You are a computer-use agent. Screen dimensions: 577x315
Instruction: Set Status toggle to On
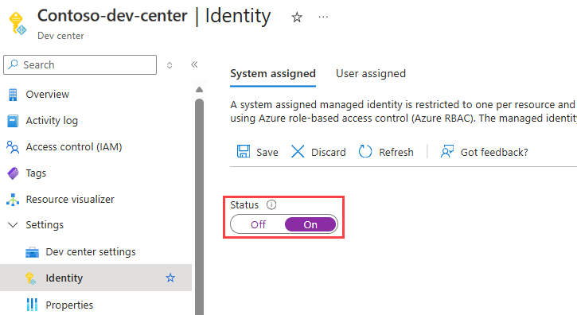(x=310, y=224)
